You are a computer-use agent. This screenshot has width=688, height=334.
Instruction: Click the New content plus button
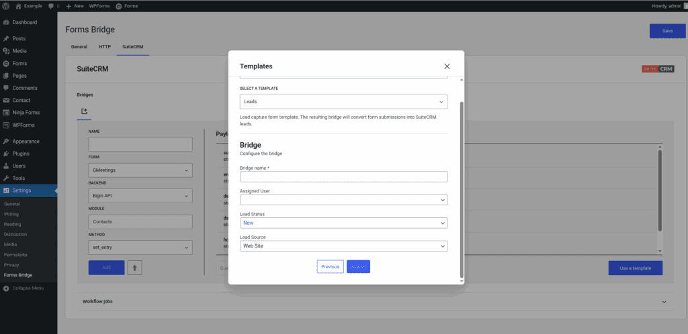click(75, 6)
